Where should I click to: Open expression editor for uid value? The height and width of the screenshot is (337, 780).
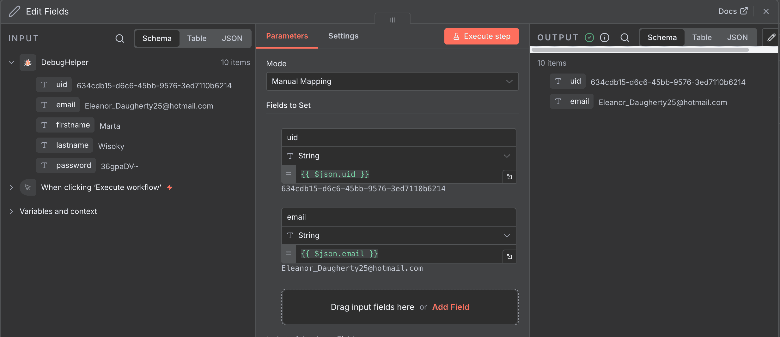point(509,177)
